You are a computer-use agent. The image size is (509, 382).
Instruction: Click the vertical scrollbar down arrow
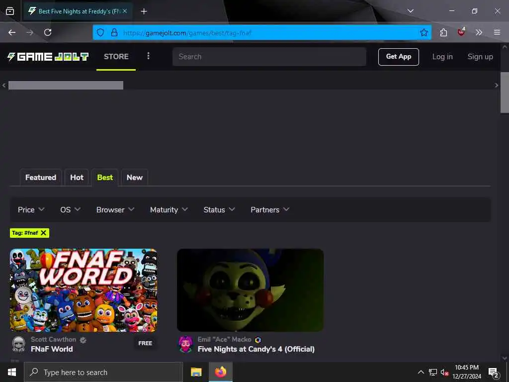(505, 358)
